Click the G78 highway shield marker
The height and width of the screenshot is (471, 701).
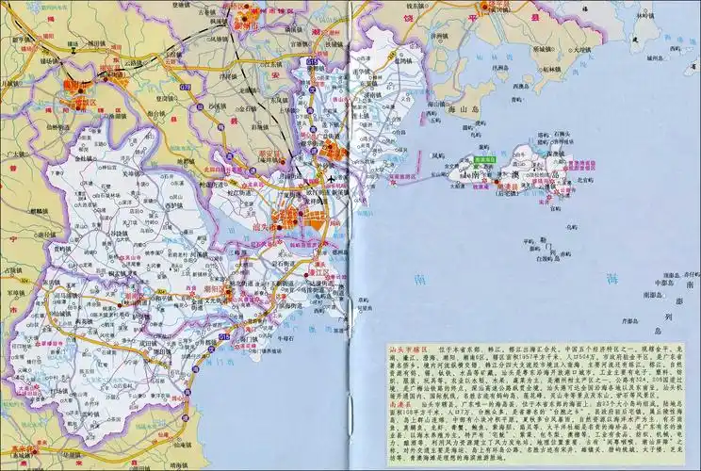click(x=184, y=88)
